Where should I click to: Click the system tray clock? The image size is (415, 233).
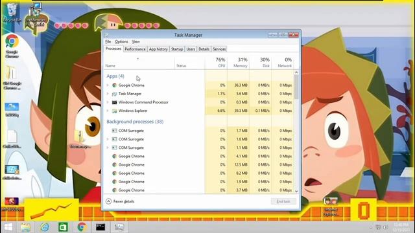402,227
